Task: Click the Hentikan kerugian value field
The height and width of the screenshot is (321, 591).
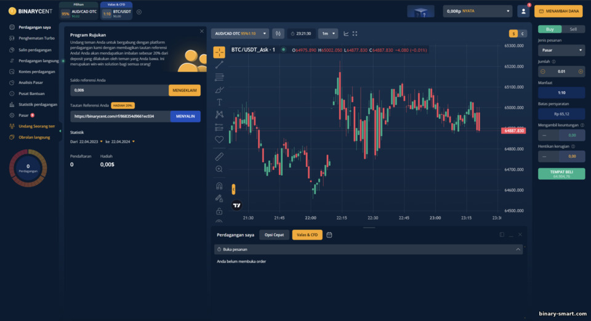Action: pyautogui.click(x=572, y=156)
